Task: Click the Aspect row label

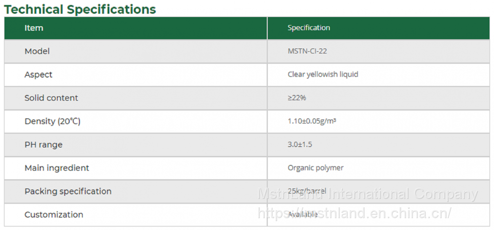Action: pos(39,74)
